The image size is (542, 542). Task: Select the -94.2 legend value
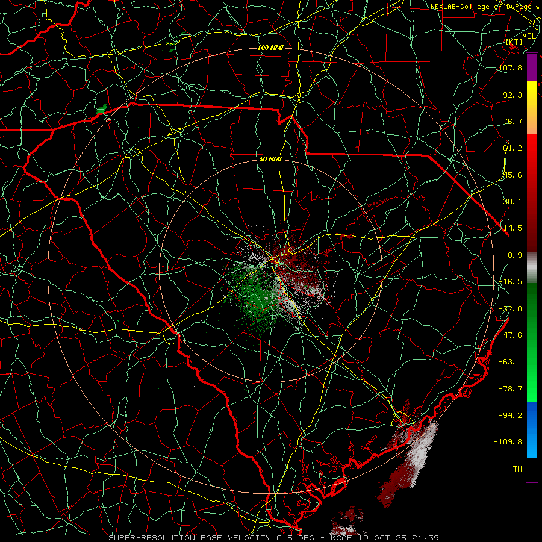point(510,416)
